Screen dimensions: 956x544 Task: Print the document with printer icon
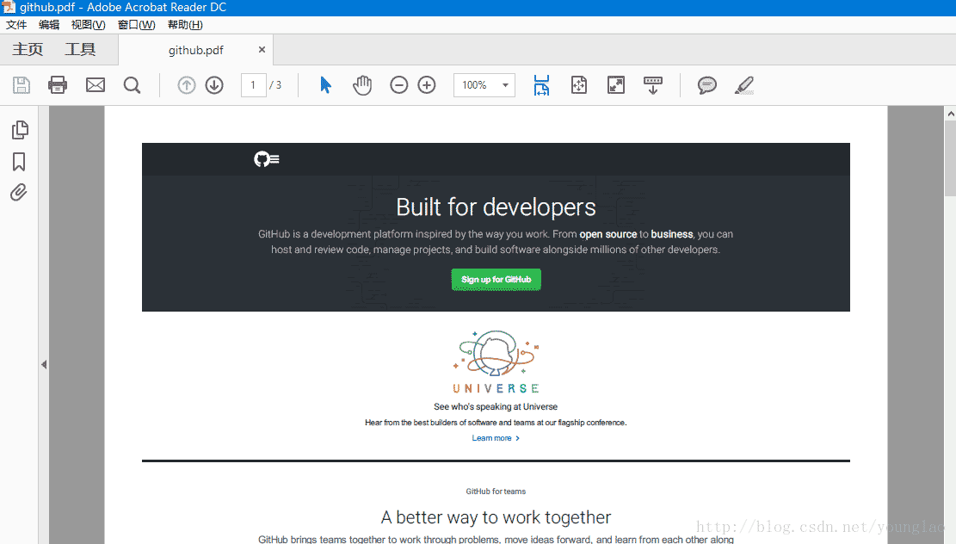coord(58,84)
